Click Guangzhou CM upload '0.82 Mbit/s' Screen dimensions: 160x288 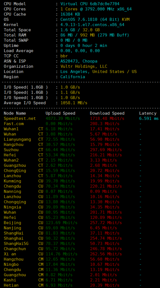59,275
